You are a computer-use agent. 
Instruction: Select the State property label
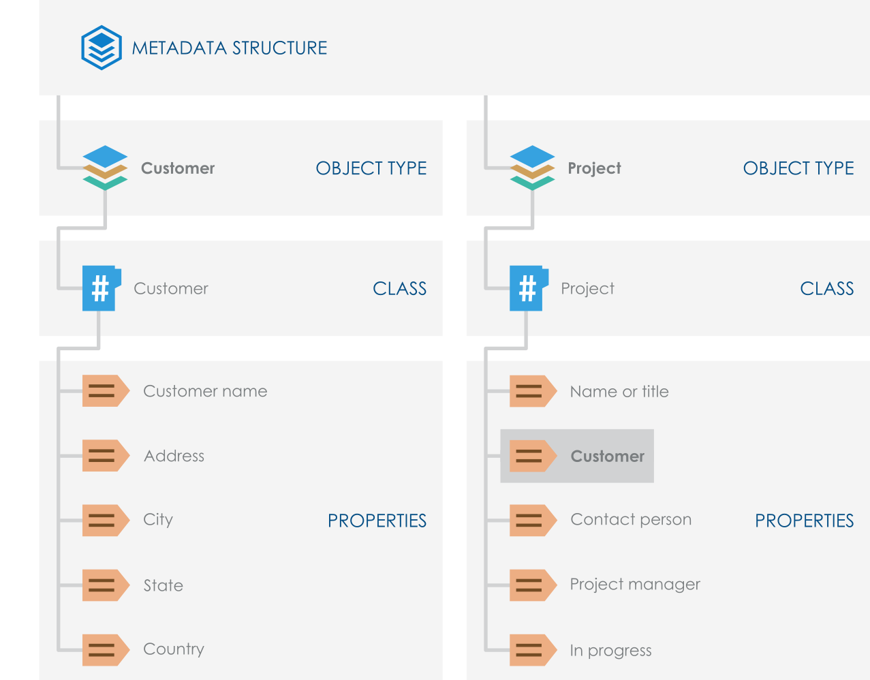pos(164,585)
